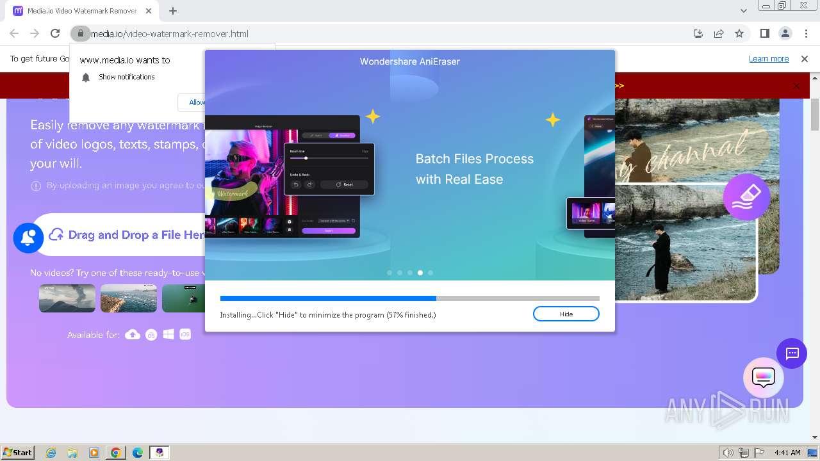Close the red promo banner

click(796, 86)
